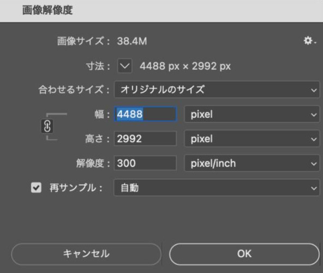Confirm with the OK button

pos(244,254)
